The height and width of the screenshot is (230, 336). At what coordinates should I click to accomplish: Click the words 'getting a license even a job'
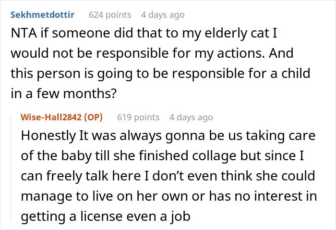[x=106, y=216]
